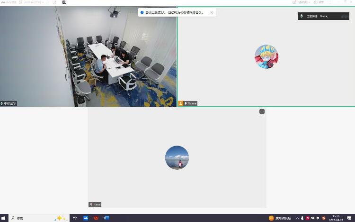The width and height of the screenshot is (355, 222).
Task: Click the currently speaking Grace indicator
Action: (323, 16)
